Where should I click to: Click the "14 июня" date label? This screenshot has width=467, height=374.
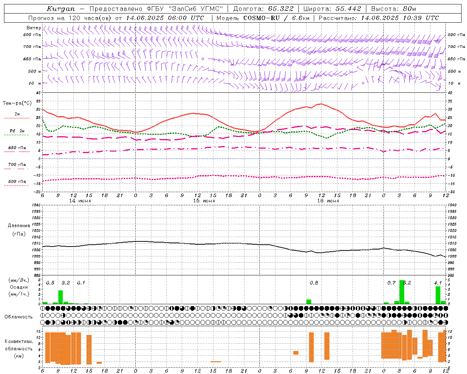click(x=80, y=201)
